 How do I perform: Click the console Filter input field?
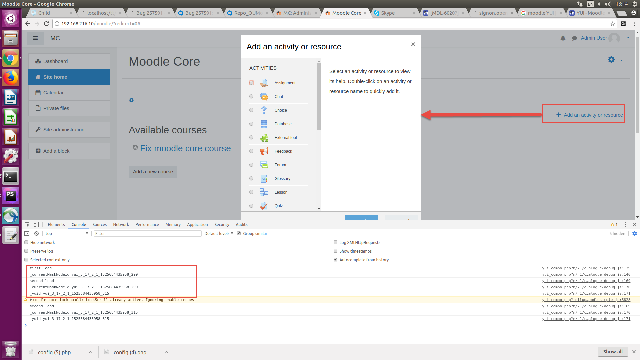(148, 234)
